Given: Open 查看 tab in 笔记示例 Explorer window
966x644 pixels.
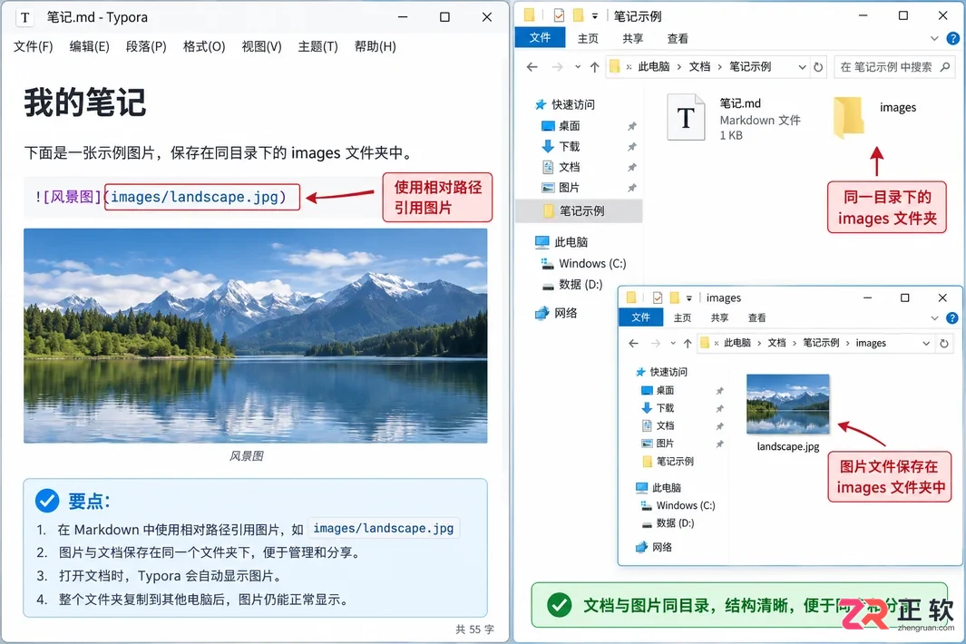Looking at the screenshot, I should pyautogui.click(x=678, y=38).
